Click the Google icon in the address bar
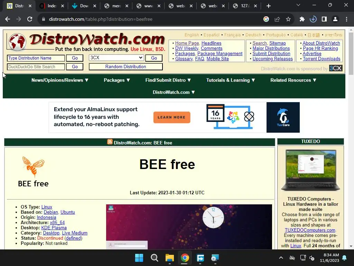The image size is (354, 266). point(266,19)
